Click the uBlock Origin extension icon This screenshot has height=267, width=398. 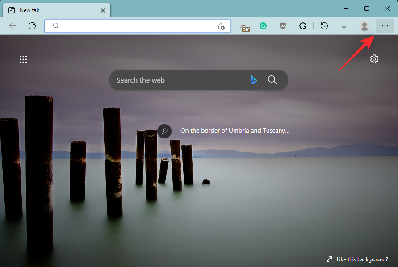click(282, 26)
